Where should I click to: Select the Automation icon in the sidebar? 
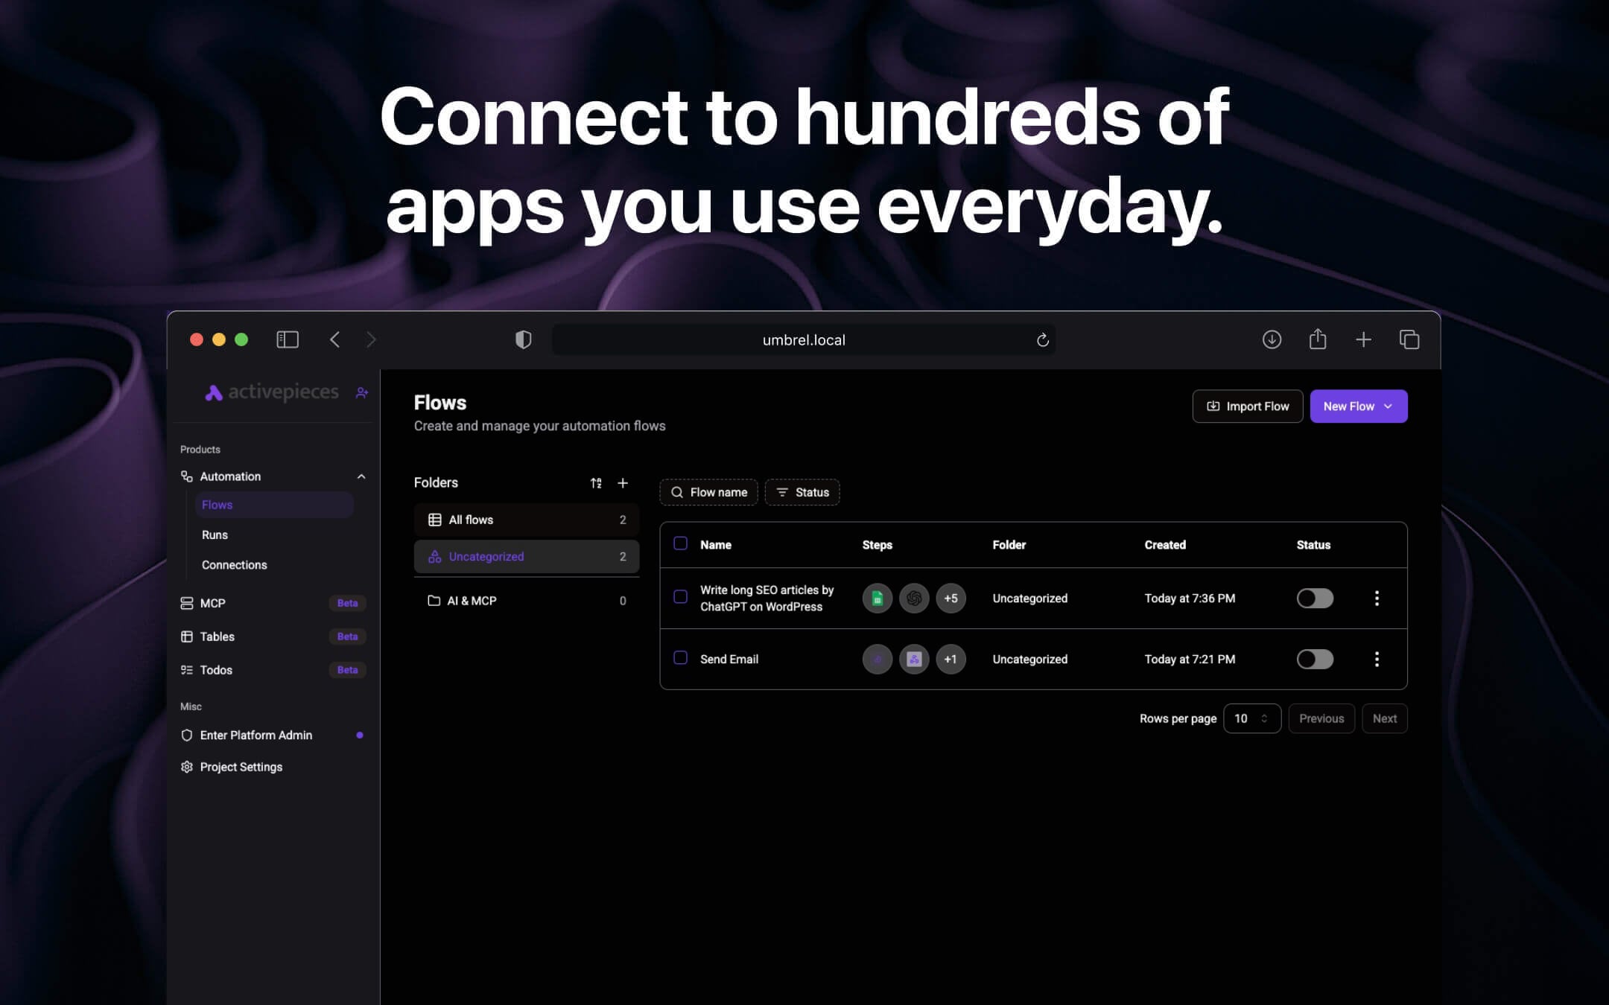[186, 476]
